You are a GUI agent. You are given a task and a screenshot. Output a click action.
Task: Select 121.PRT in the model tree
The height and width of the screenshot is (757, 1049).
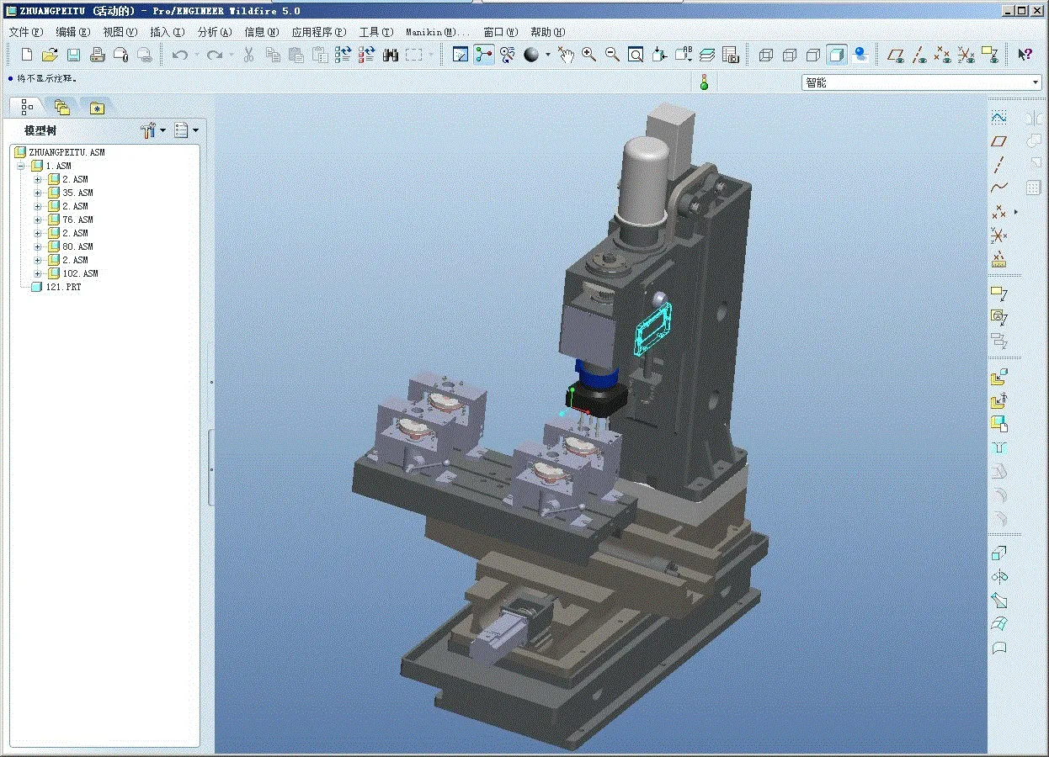tap(56, 287)
